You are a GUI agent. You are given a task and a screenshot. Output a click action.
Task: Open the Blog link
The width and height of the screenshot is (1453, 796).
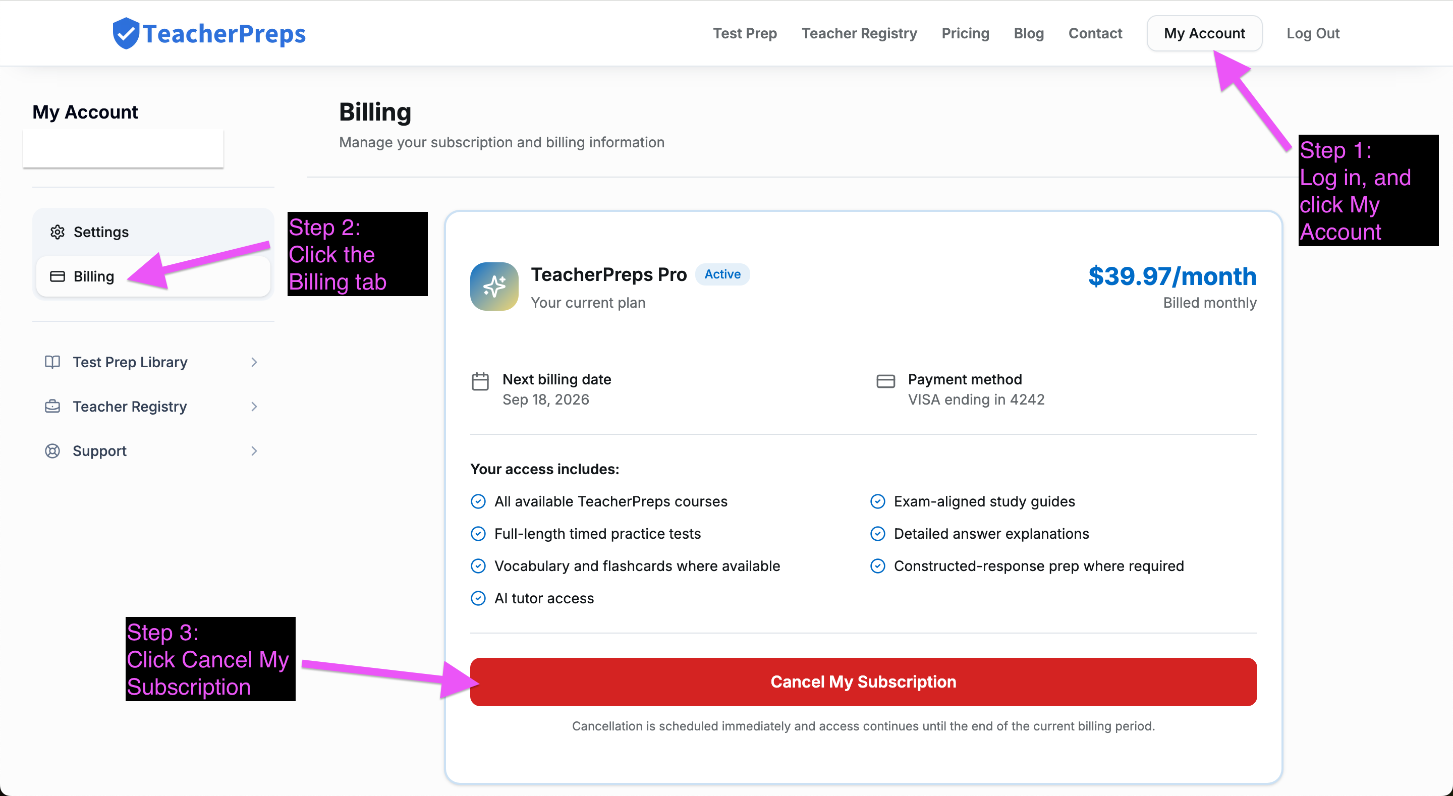(x=1028, y=33)
